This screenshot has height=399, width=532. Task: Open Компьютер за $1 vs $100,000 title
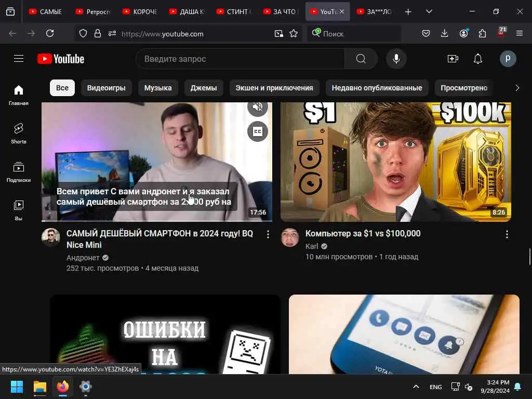pyautogui.click(x=363, y=233)
